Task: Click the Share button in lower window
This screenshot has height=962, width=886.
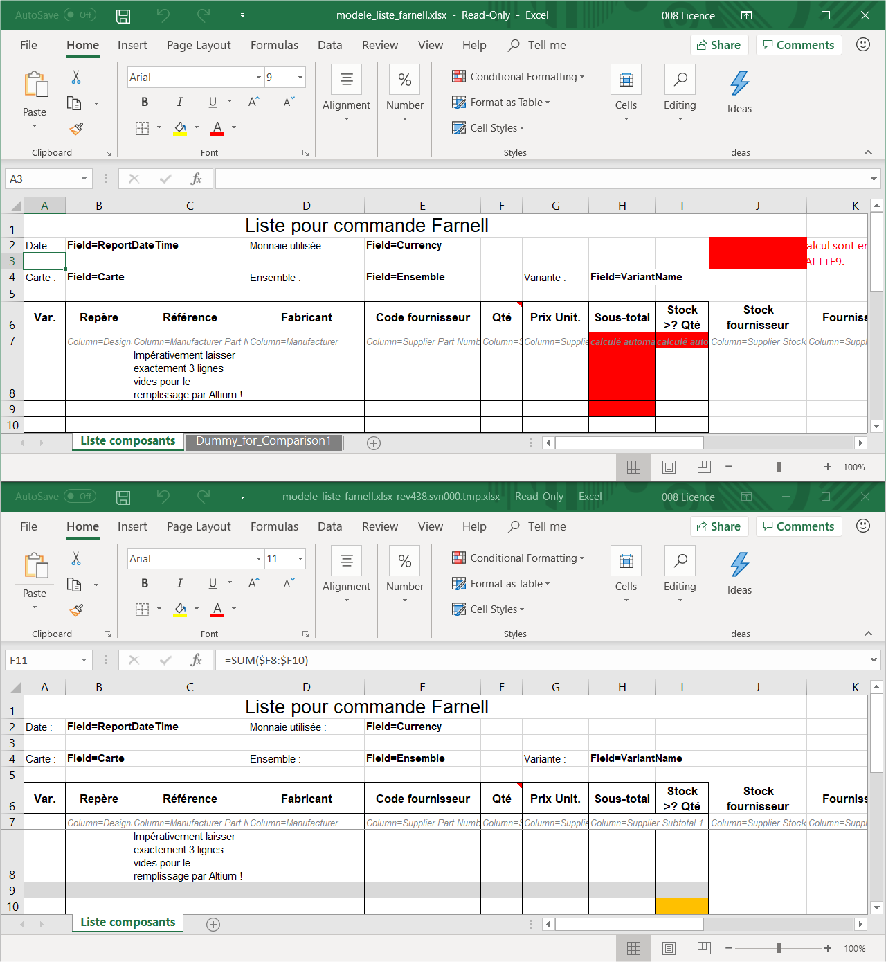Action: click(719, 526)
